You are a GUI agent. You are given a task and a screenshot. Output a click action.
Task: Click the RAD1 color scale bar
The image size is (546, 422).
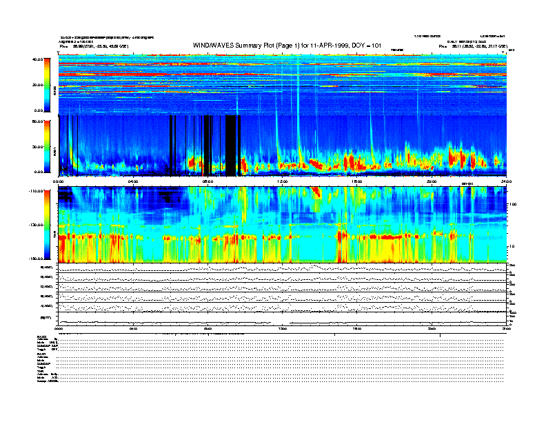pos(48,145)
